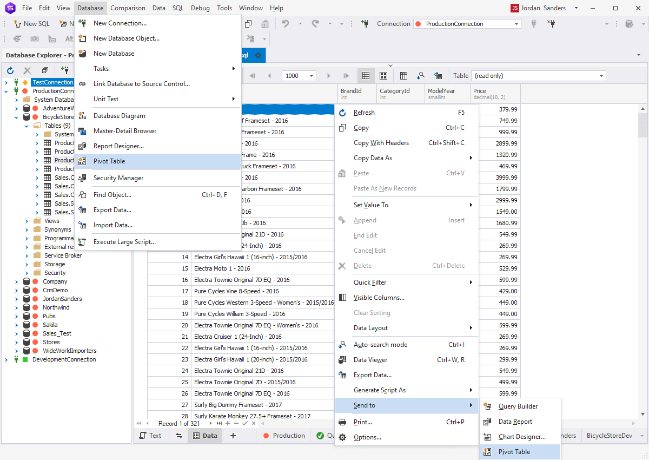Click New Connection plug icon in Database Explorer toolbar
Screen dimensions: 649x460
[x=64, y=70]
